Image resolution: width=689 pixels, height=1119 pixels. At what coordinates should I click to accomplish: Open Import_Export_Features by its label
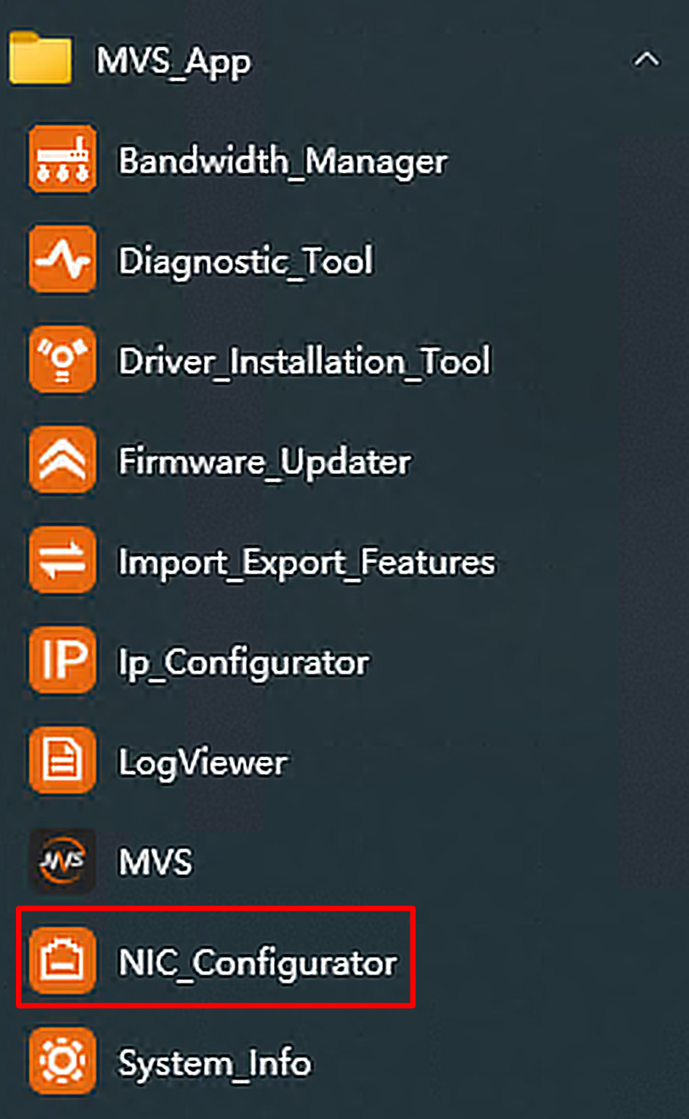tap(306, 563)
